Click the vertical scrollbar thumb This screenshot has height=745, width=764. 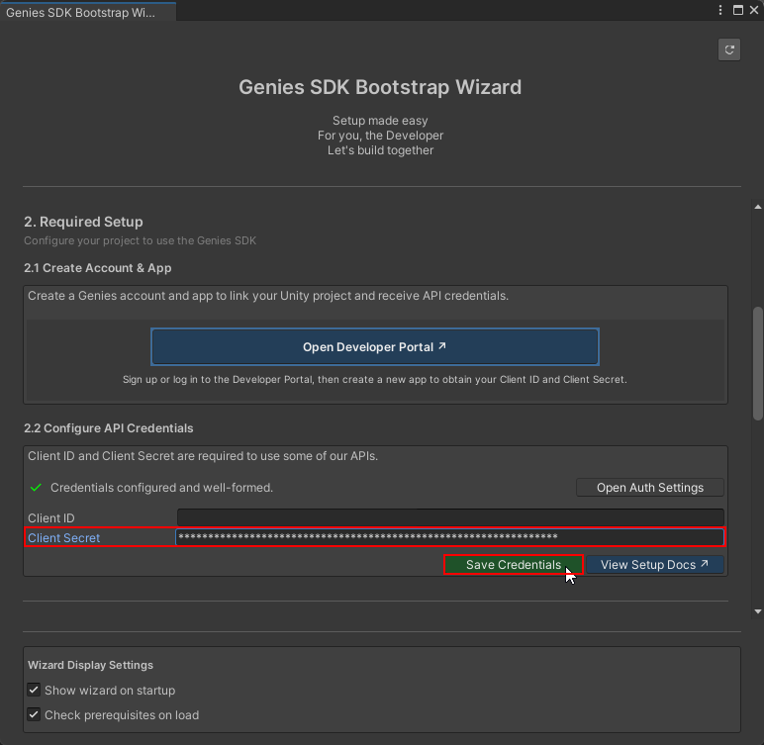click(758, 363)
